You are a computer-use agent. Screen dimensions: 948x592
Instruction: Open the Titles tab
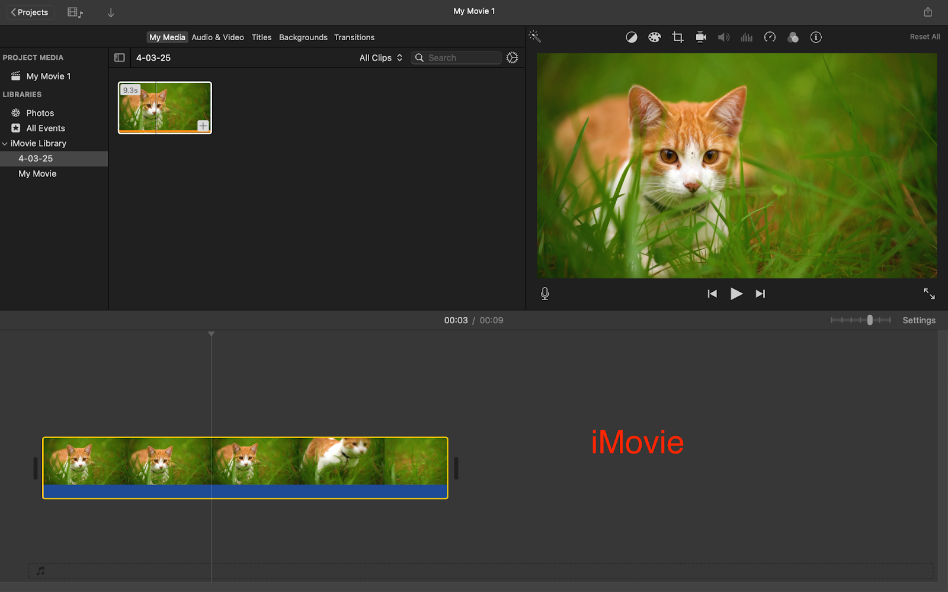[261, 37]
